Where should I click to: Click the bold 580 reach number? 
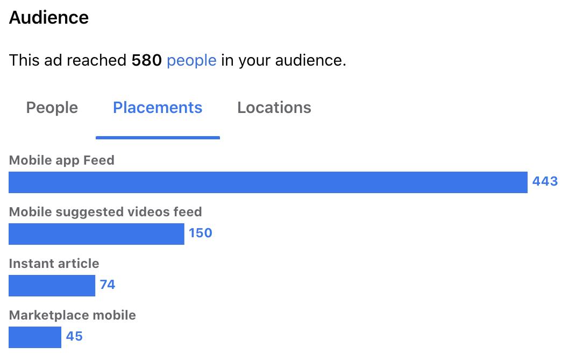[x=146, y=60]
